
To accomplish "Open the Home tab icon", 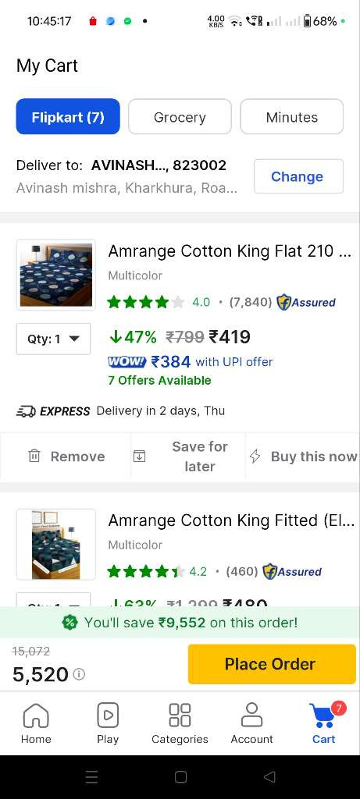I will click(36, 716).
